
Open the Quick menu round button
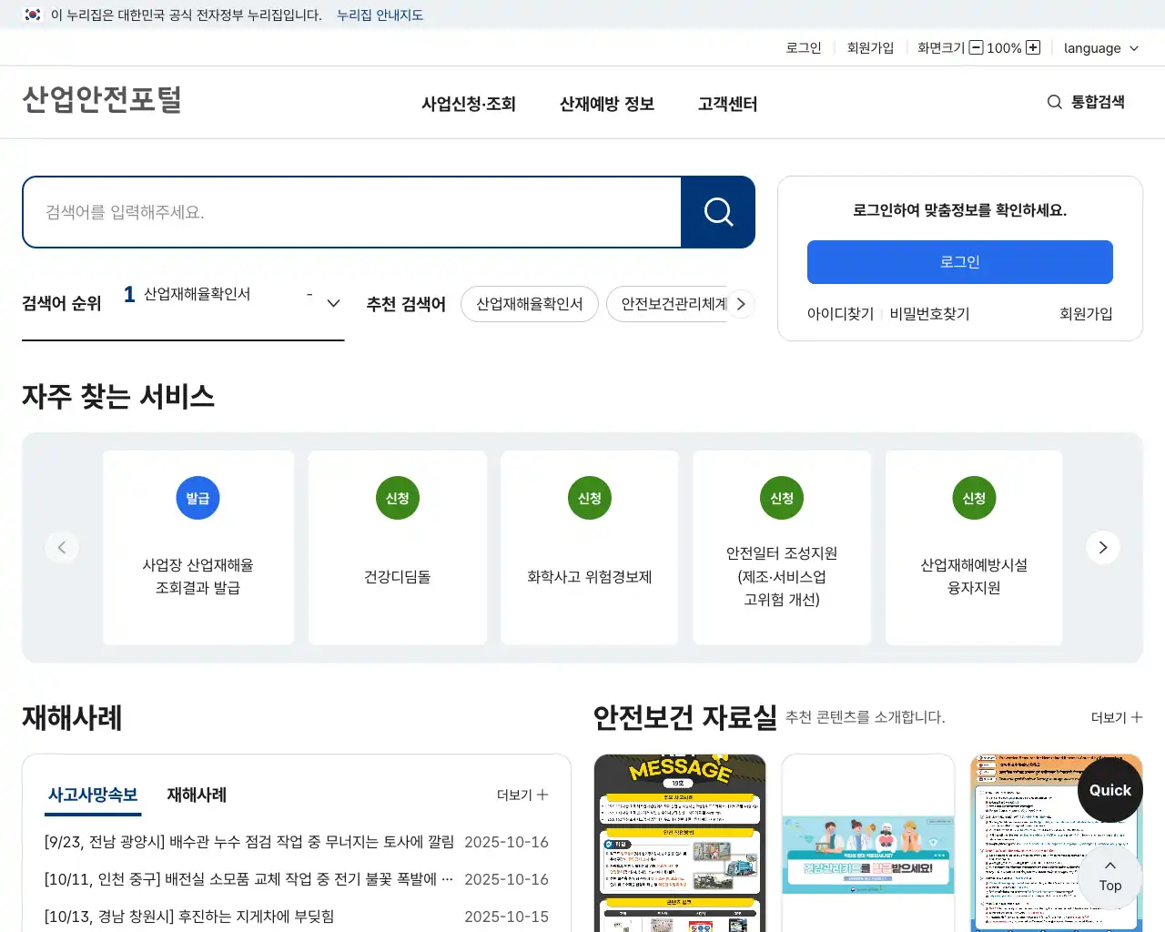coord(1109,790)
